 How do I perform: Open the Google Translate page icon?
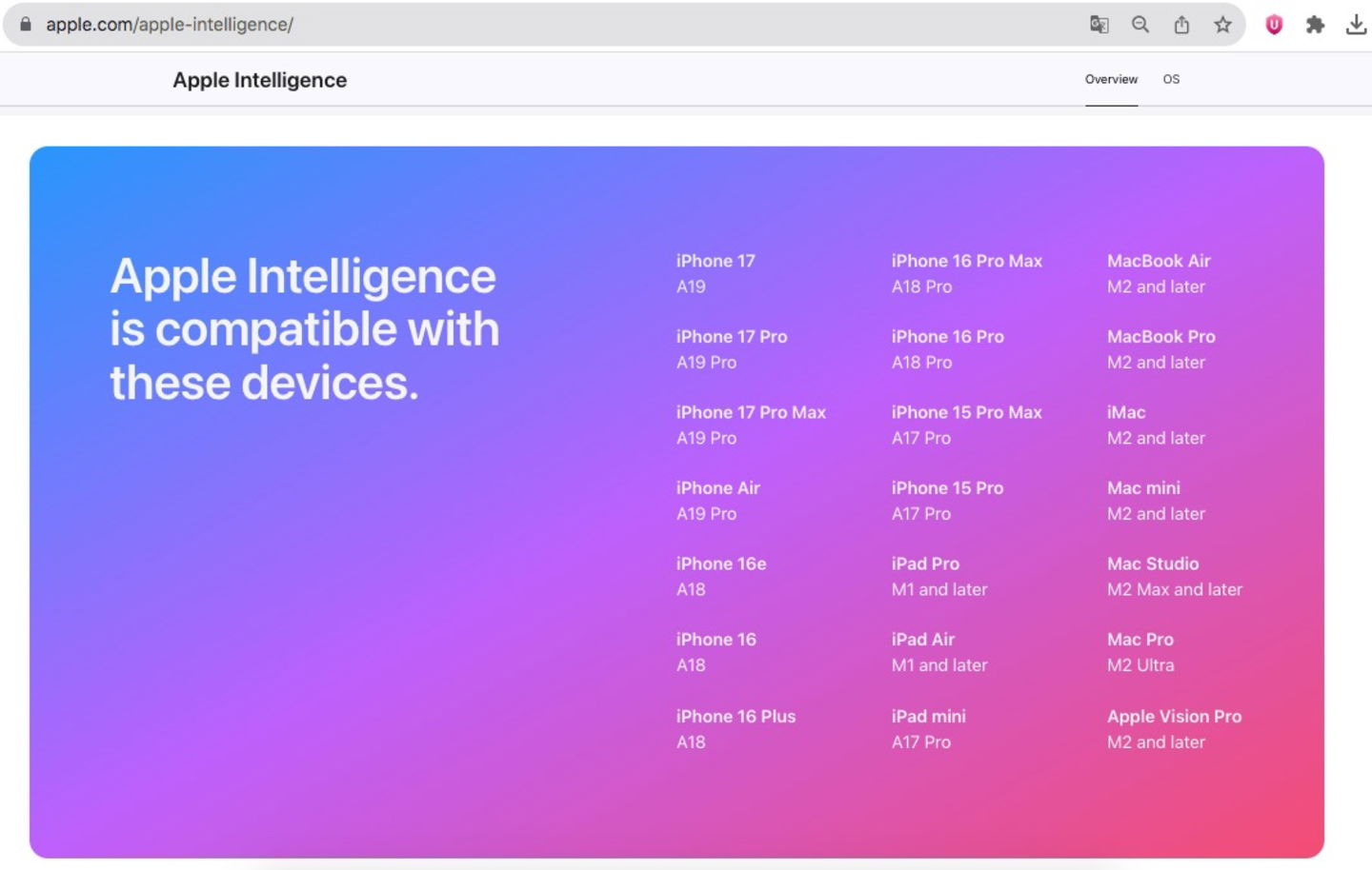(1099, 25)
